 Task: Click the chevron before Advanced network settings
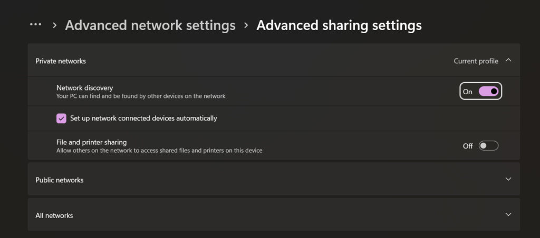[54, 25]
